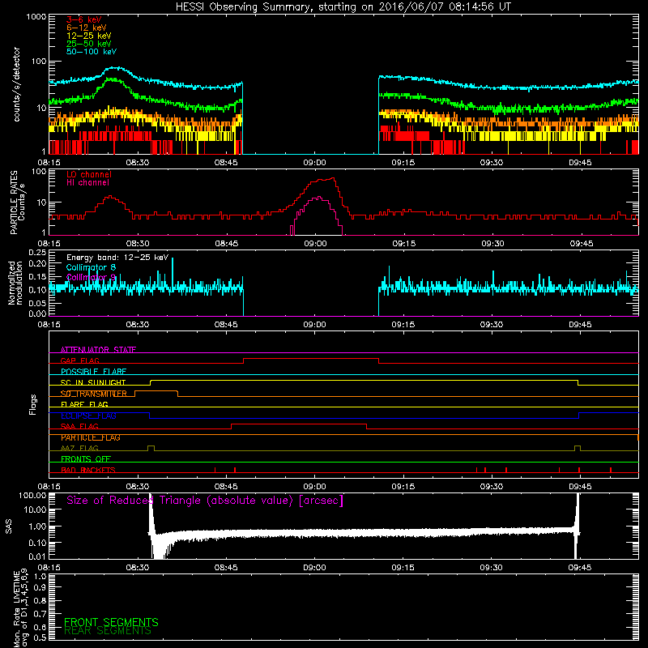Screen dimensions: 648x648
Task: Click the first AAZ_FLAG pulse near 08:32
Action: coord(151,448)
